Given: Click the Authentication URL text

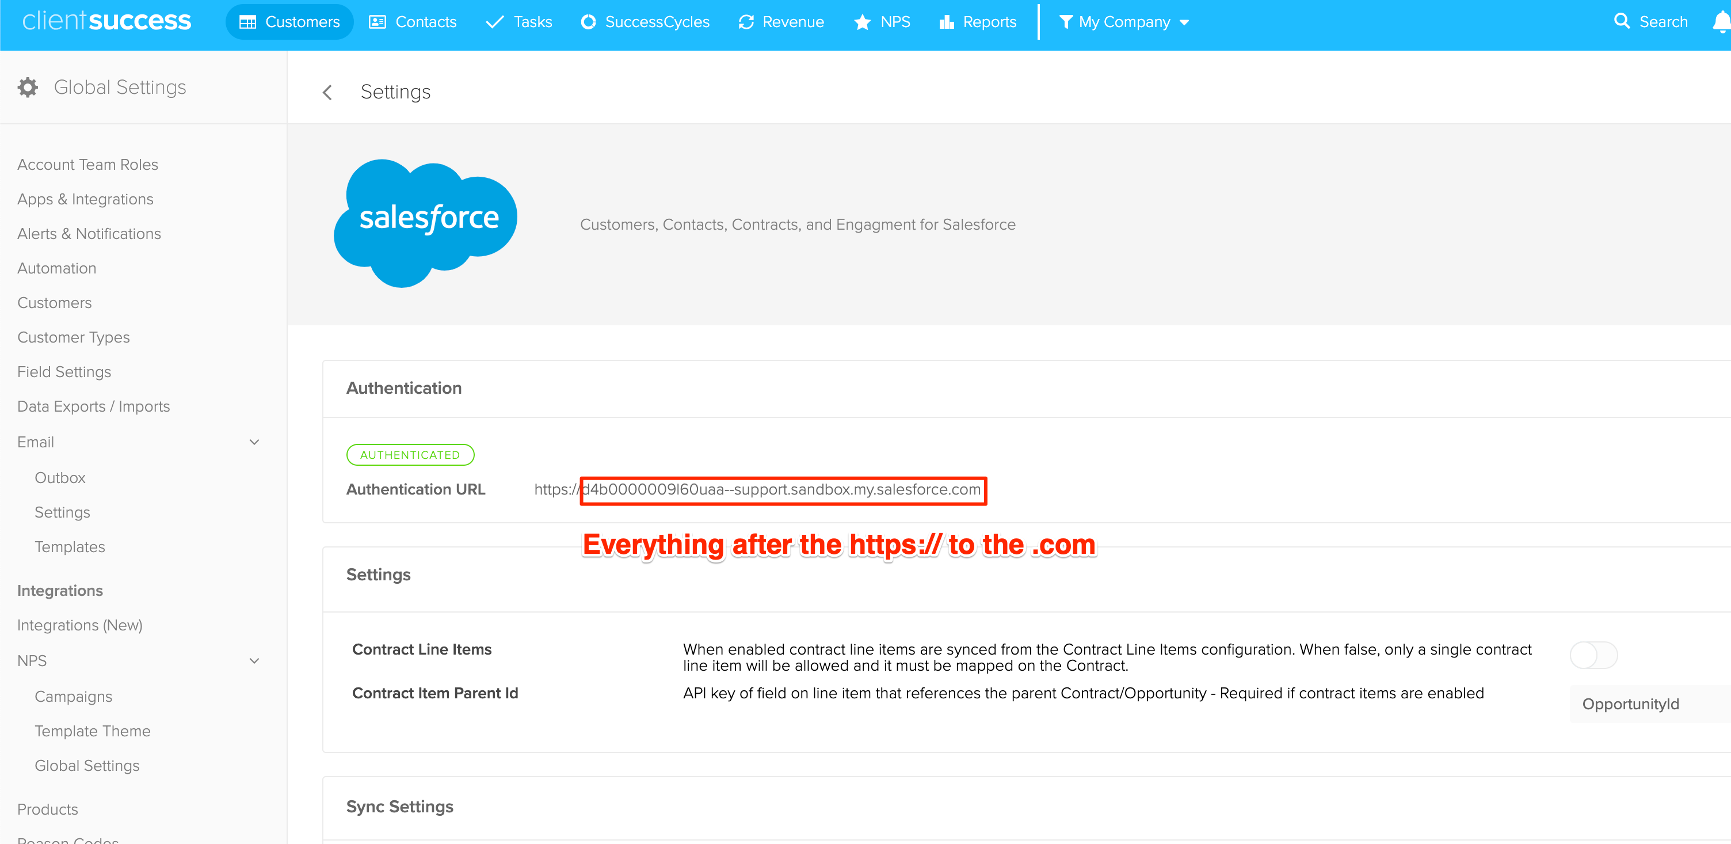Looking at the screenshot, I should pyautogui.click(x=757, y=489).
